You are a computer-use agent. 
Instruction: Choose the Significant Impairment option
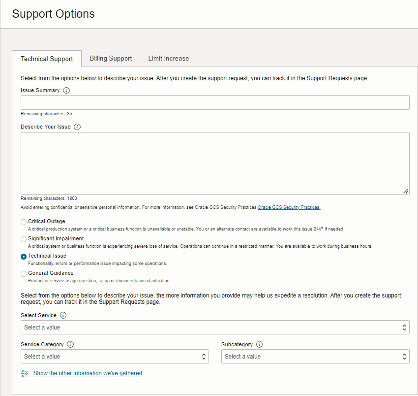(24, 239)
